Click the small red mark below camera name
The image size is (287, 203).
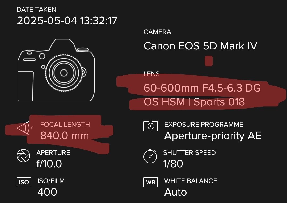point(209,61)
